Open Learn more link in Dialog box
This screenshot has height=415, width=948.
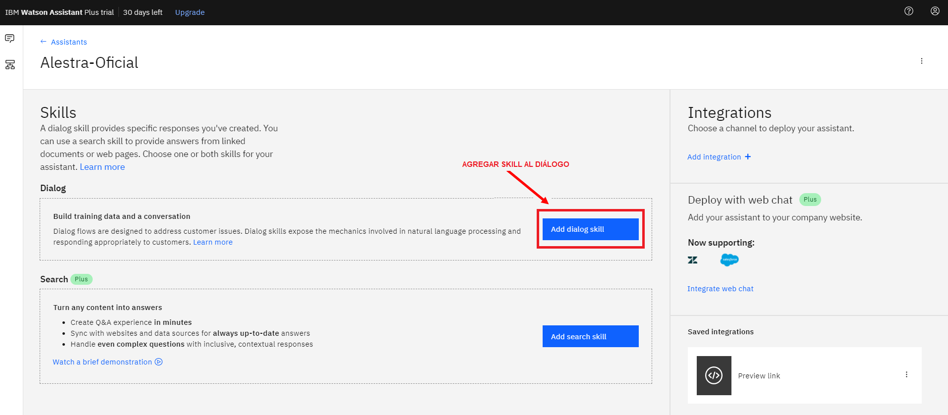(213, 242)
